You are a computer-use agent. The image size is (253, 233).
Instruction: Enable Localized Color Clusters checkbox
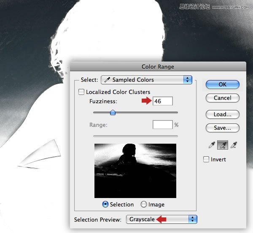coord(81,92)
